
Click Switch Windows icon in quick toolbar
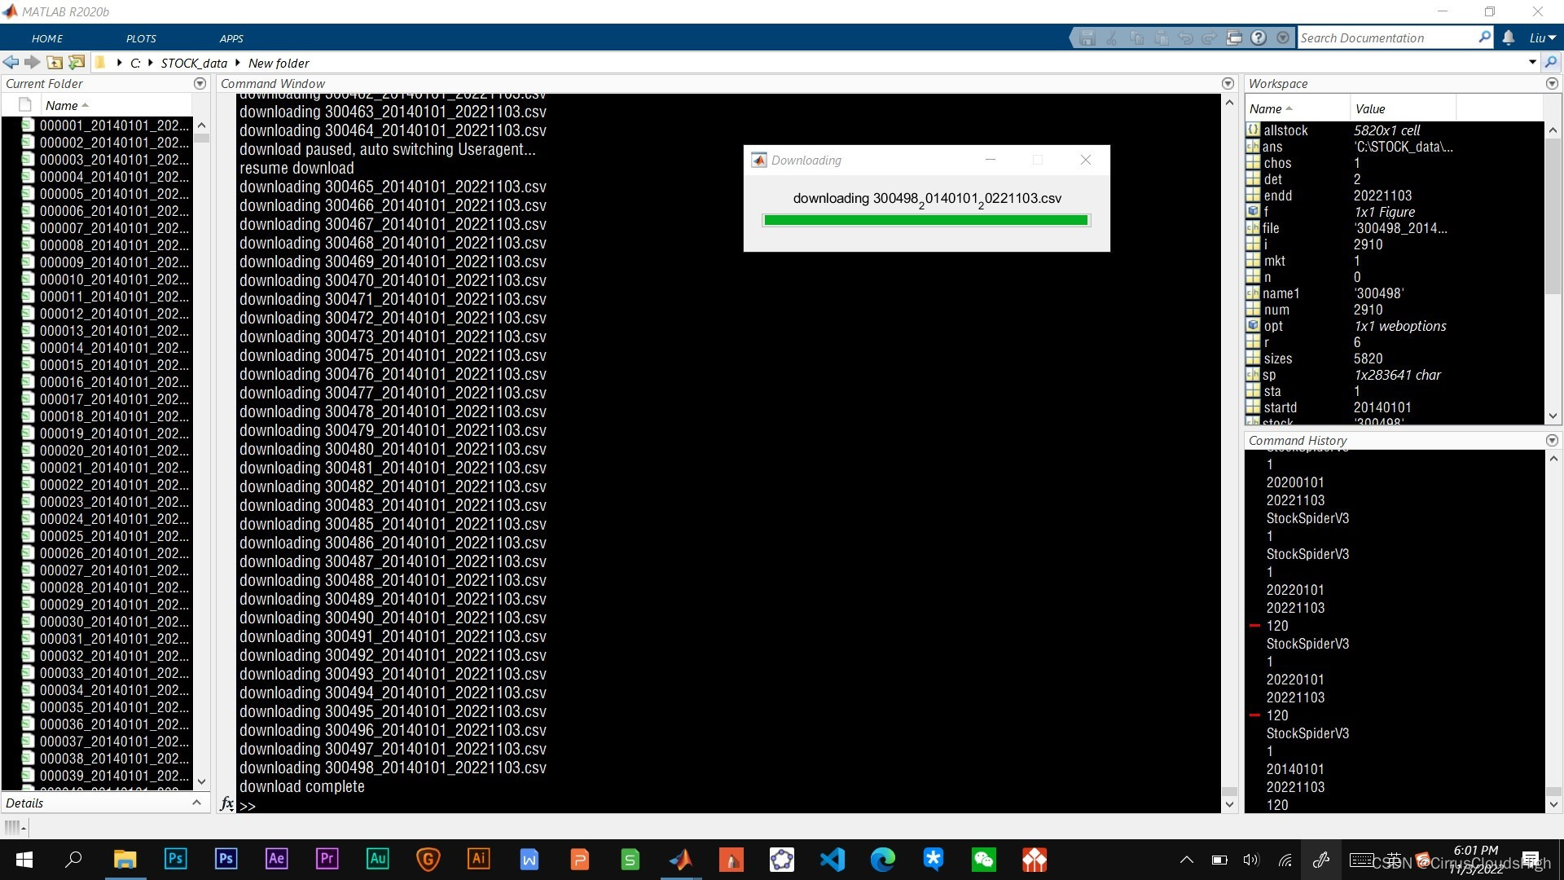click(1234, 38)
